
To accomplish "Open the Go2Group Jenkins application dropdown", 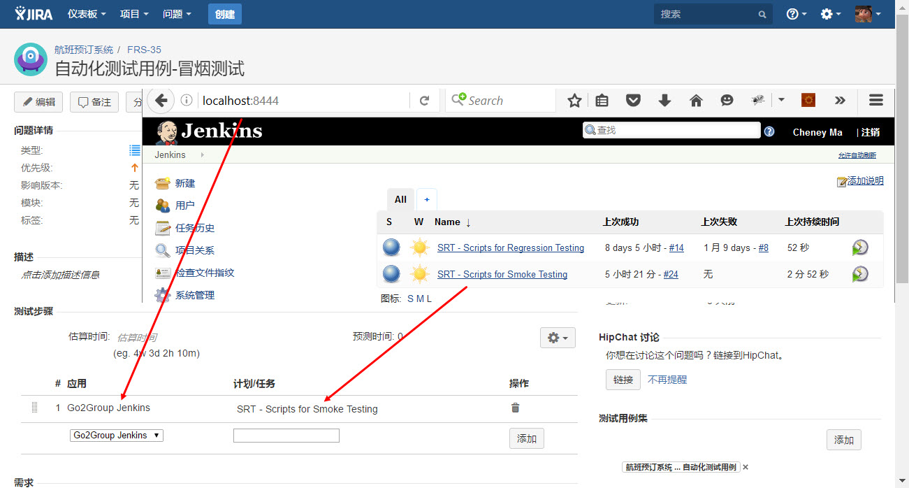I will [116, 436].
